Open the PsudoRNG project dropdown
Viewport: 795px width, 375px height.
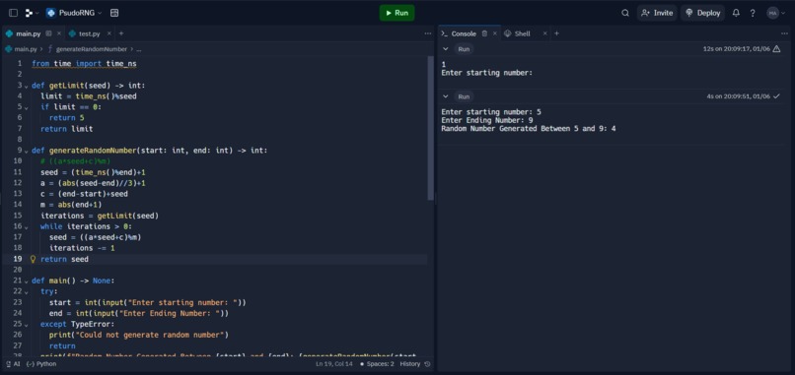(x=74, y=13)
